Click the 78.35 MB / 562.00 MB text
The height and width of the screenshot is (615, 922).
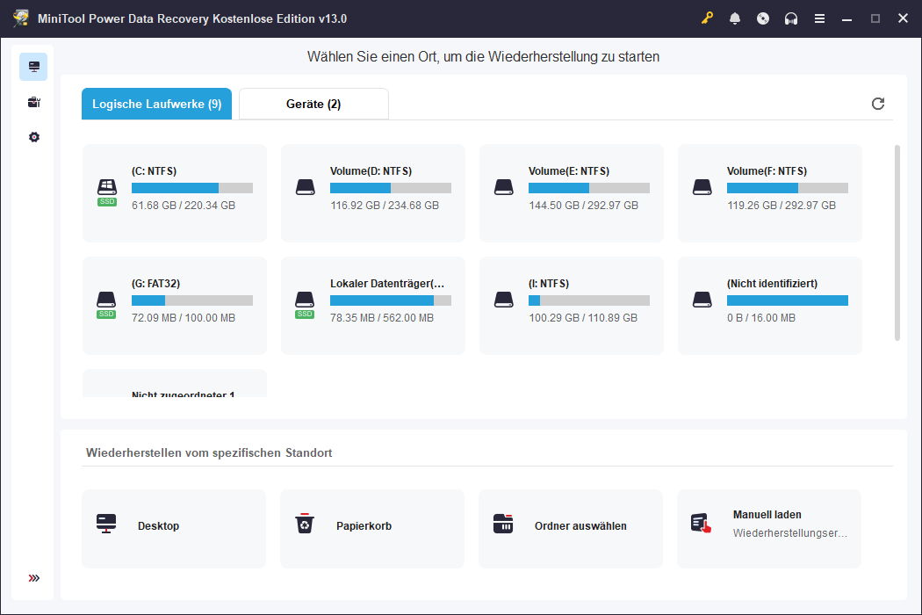[x=382, y=318]
